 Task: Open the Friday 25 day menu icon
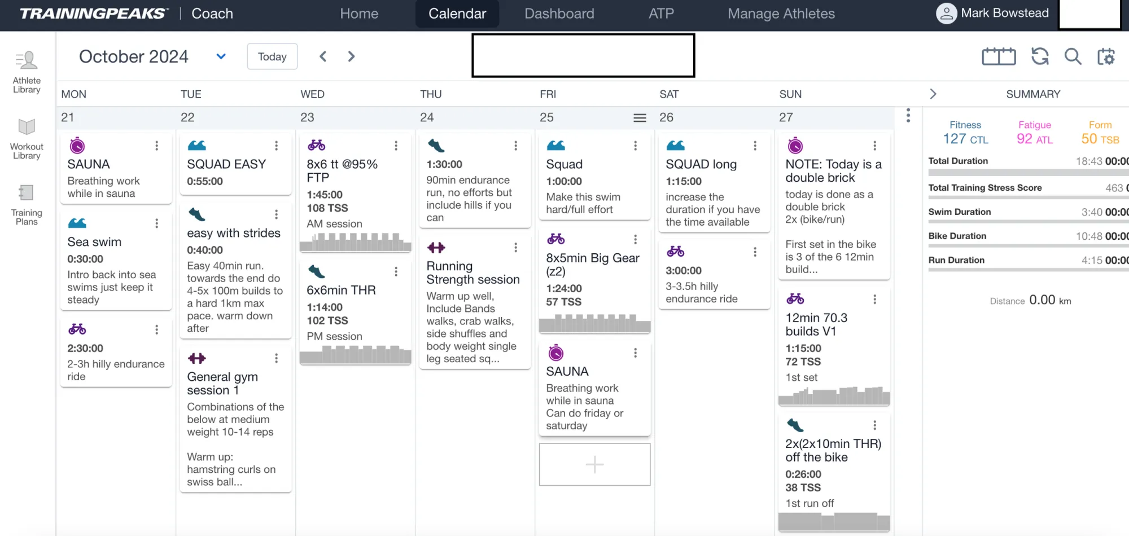pos(640,118)
